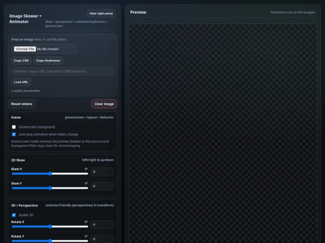Click the Clear image button
The width and height of the screenshot is (325, 243).
pos(104,104)
